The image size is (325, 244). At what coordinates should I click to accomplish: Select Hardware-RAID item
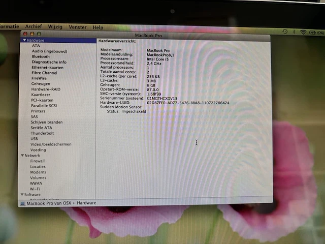pyautogui.click(x=46, y=89)
